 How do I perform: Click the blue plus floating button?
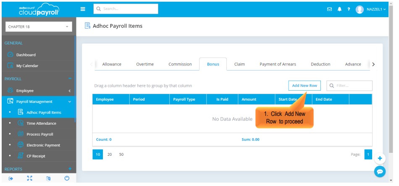point(380,158)
